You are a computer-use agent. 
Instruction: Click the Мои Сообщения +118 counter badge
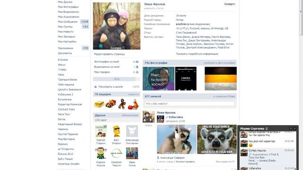click(x=85, y=22)
